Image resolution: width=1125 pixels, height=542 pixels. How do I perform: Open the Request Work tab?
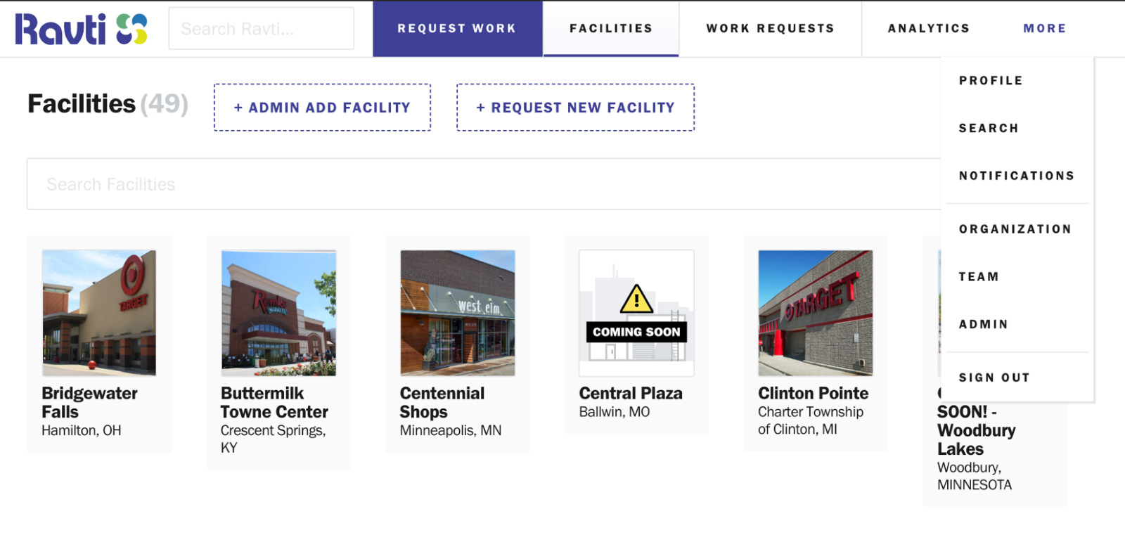point(457,29)
